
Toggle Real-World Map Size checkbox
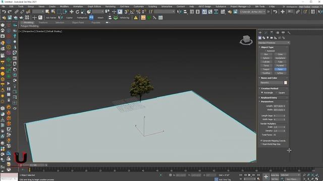[261, 144]
